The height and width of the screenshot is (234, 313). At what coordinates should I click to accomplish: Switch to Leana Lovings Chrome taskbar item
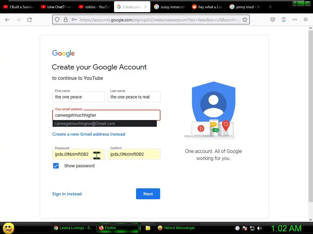(73, 228)
